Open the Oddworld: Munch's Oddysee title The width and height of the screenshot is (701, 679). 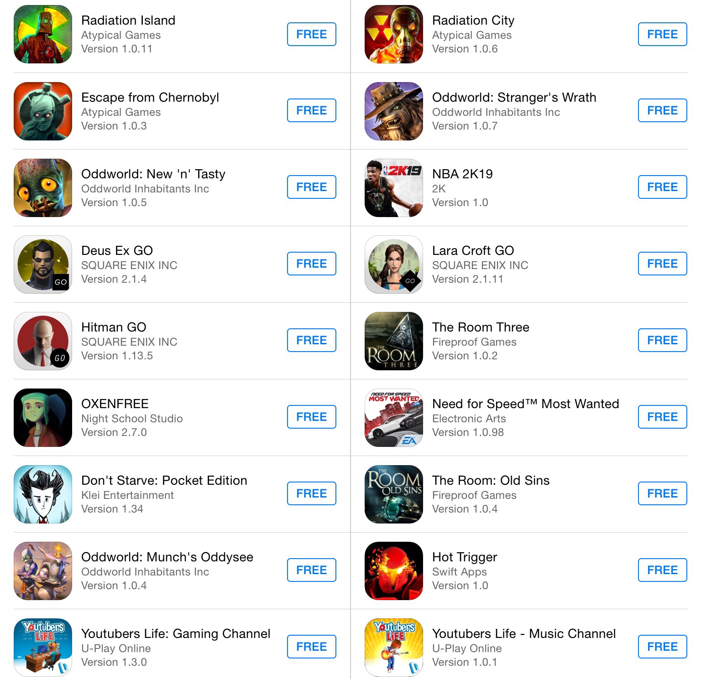pyautogui.click(x=167, y=557)
